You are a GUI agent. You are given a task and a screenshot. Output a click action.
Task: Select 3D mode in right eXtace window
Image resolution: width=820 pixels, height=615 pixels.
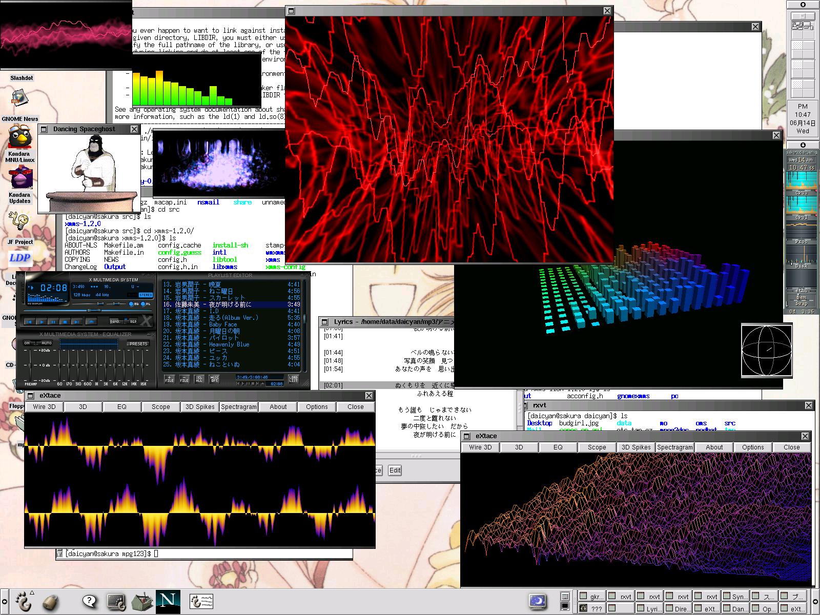click(519, 447)
